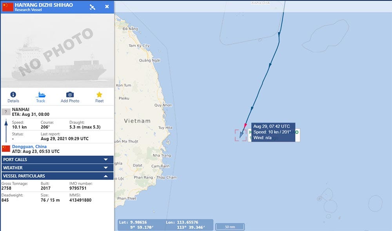Click Đà Nẵng city label on map
The width and height of the screenshot is (392, 231).
[130, 29]
